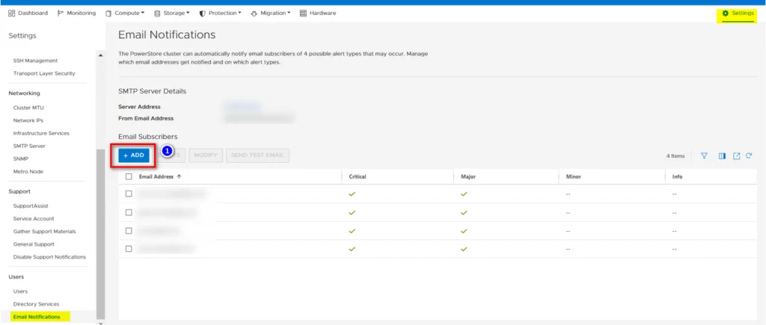The image size is (766, 325).
Task: Select Email Notifications in the sidebar
Action: click(x=37, y=317)
